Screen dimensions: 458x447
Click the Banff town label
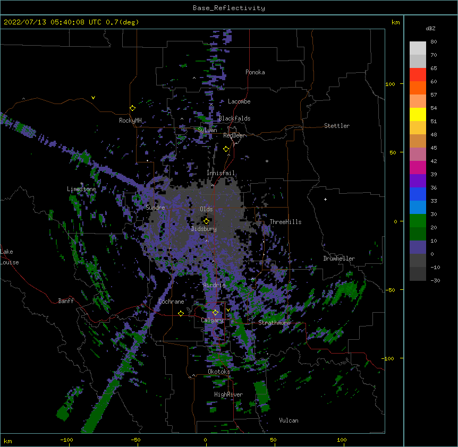66,301
